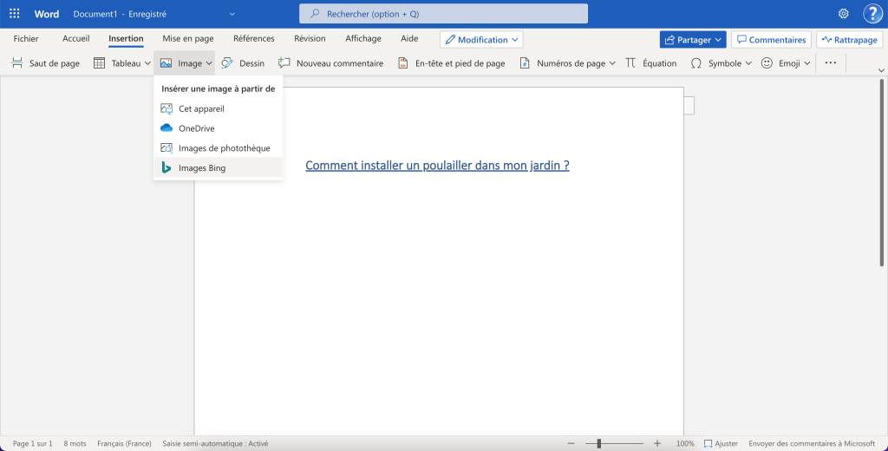Toggle Saisie semi-automatique in status bar

tap(215, 443)
